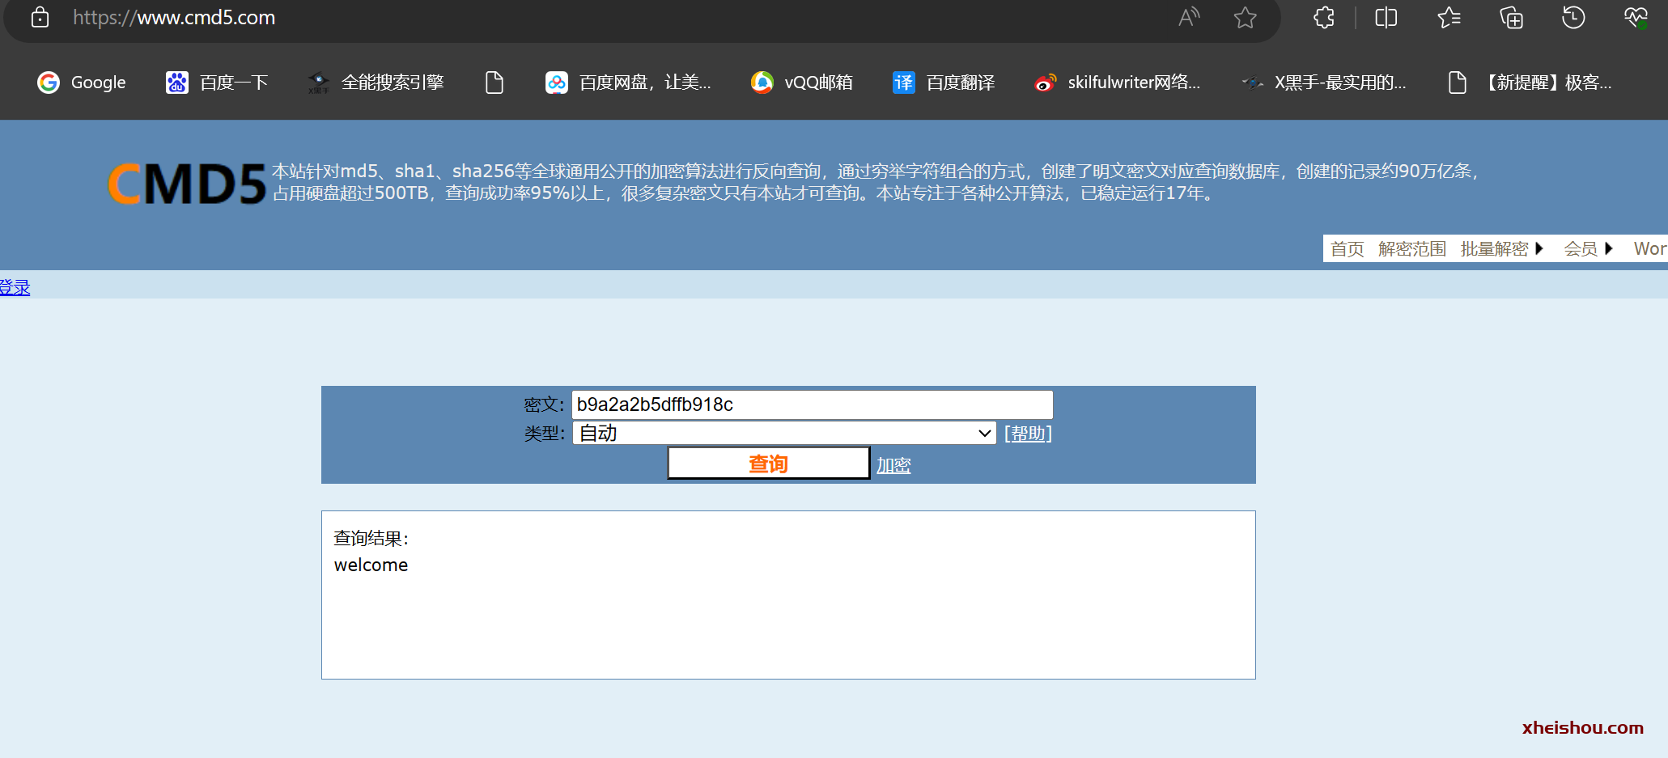Open the X黑手-最实用的 bookmark
1668x758 pixels.
[x=1324, y=83]
